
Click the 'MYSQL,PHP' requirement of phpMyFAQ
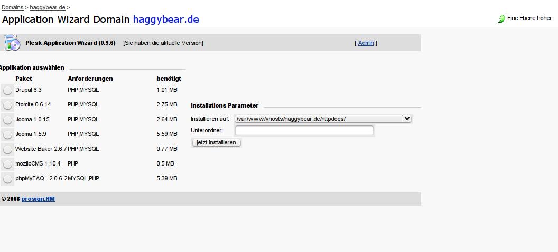coord(83,178)
